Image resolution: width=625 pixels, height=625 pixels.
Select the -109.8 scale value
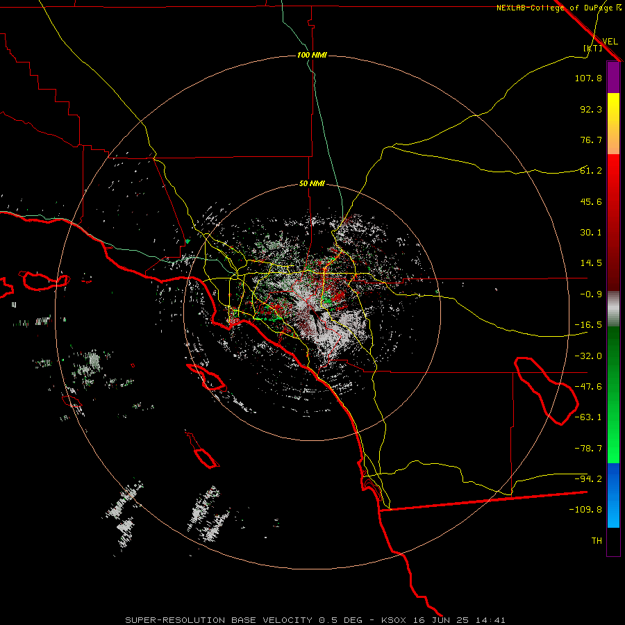point(585,510)
